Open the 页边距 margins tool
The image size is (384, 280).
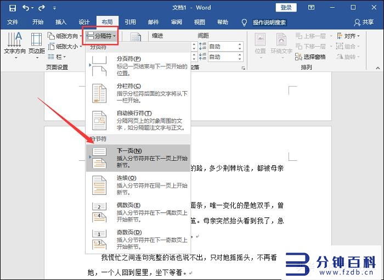[x=37, y=46]
